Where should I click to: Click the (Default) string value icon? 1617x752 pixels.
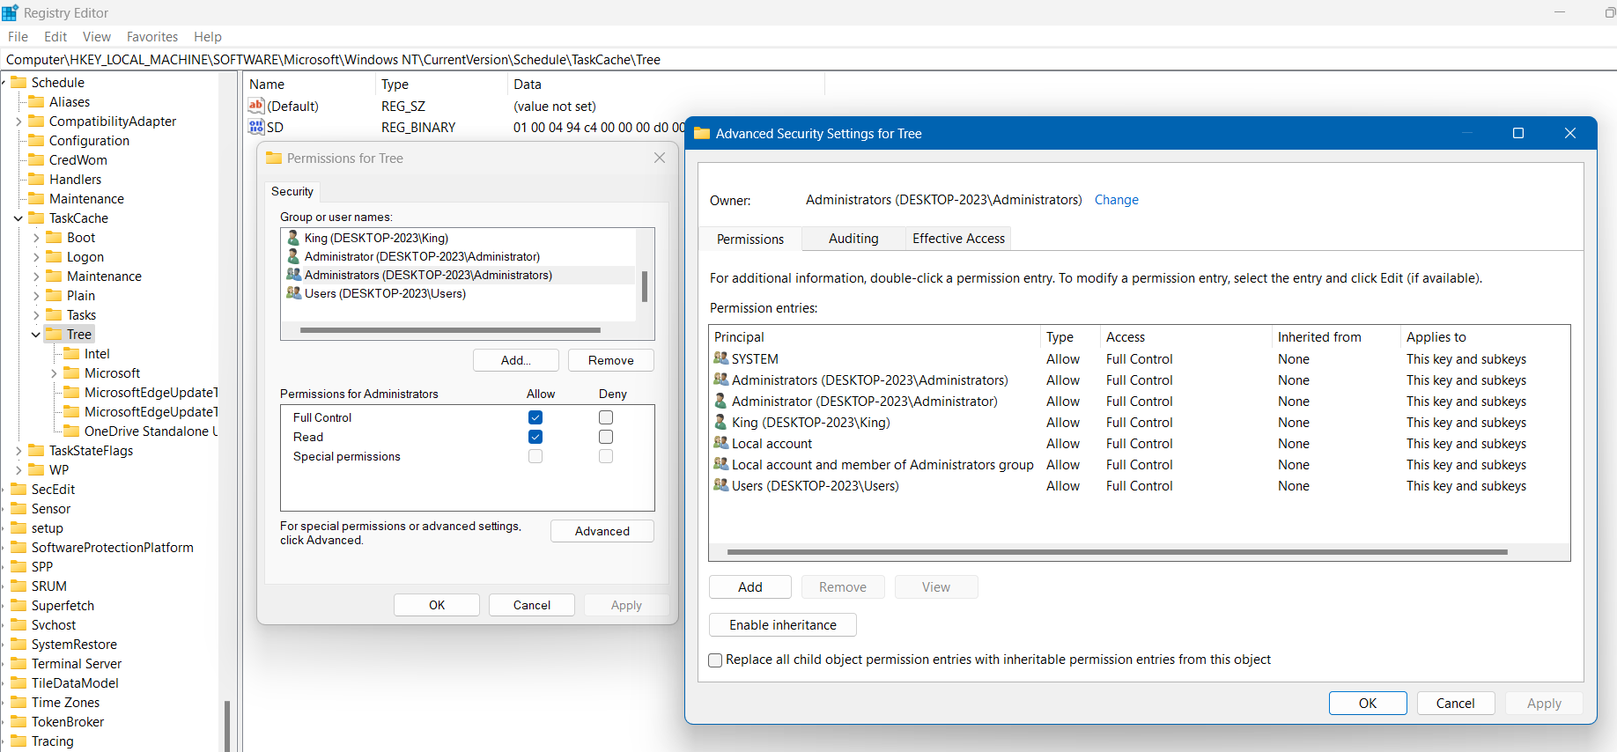256,106
